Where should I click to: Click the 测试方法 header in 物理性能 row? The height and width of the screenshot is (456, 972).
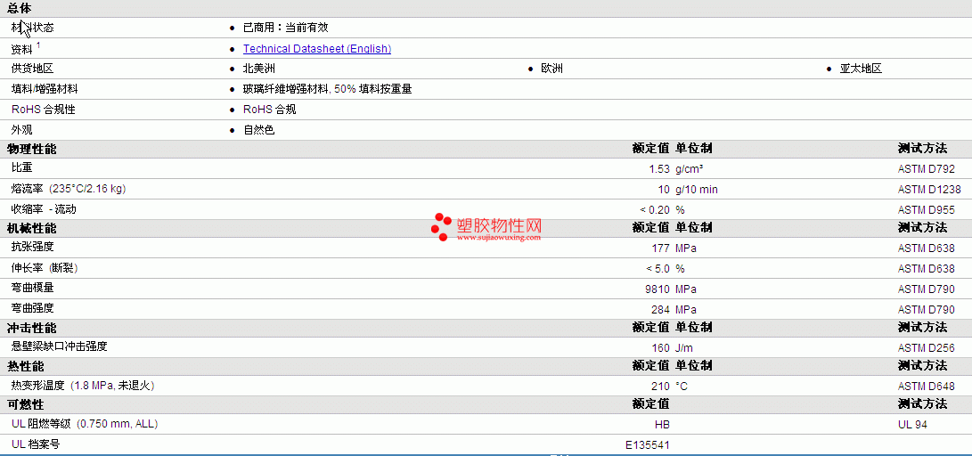[x=922, y=149]
